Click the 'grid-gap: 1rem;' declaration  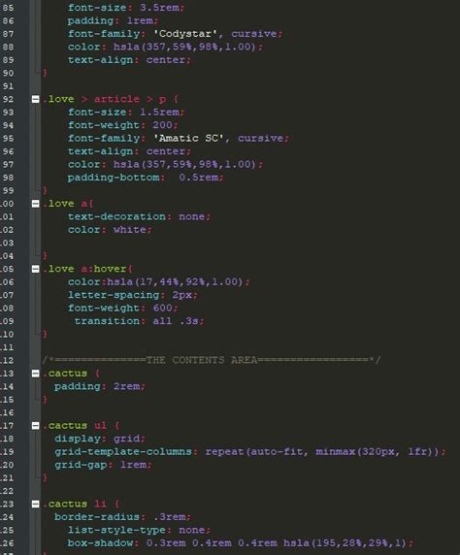point(103,465)
